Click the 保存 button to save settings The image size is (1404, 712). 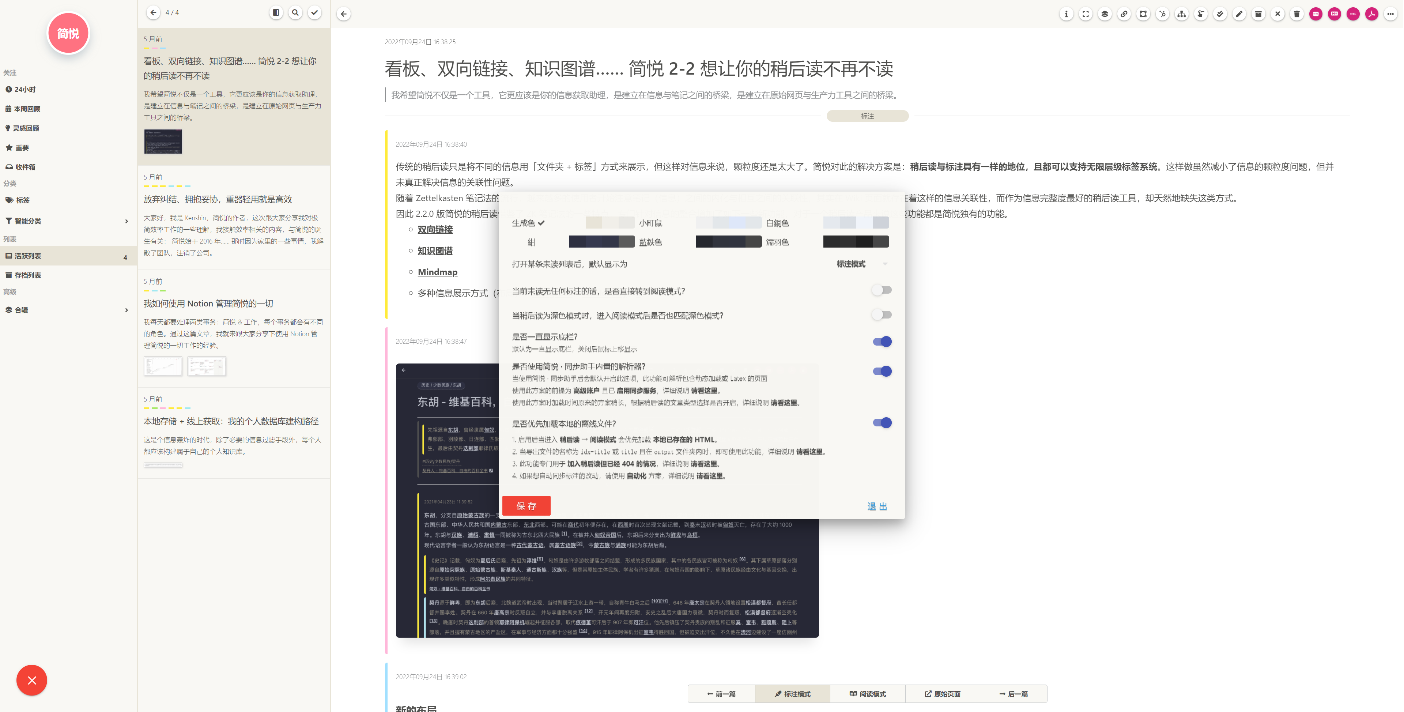526,505
